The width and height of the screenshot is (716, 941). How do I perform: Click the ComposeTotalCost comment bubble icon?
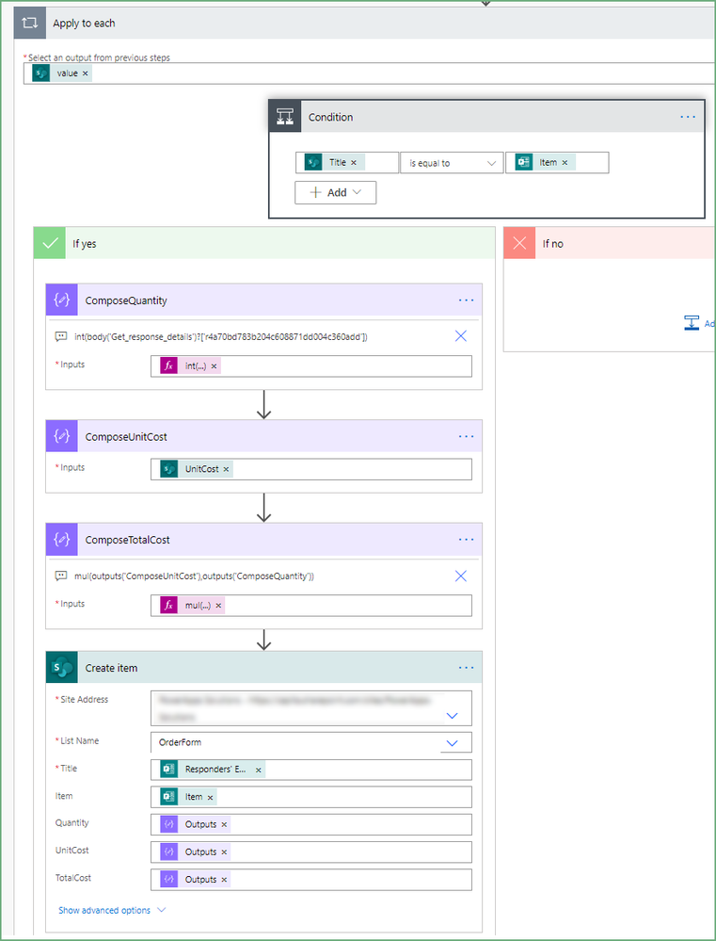click(x=60, y=576)
